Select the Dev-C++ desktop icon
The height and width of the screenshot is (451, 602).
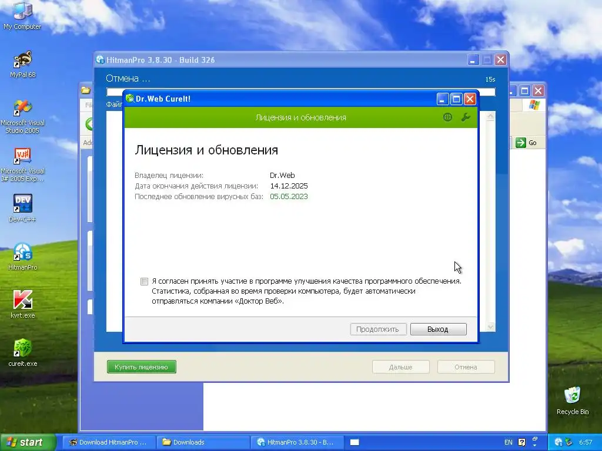coord(22,208)
